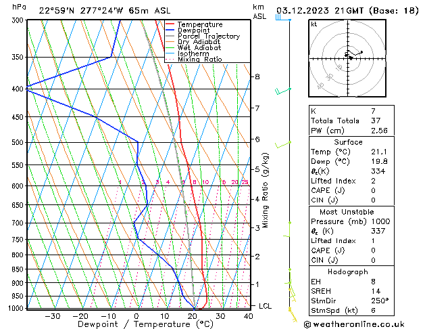Click the hPa axis unit label
Viewport: 425px width, 329px height.
click(x=19, y=7)
